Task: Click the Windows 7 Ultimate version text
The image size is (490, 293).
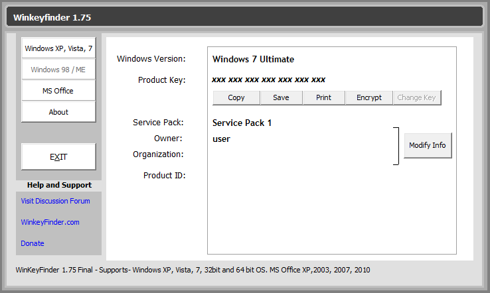Action: pos(253,59)
